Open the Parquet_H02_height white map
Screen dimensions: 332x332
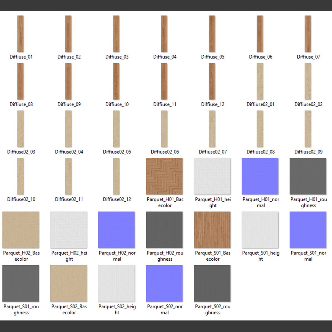69,230
